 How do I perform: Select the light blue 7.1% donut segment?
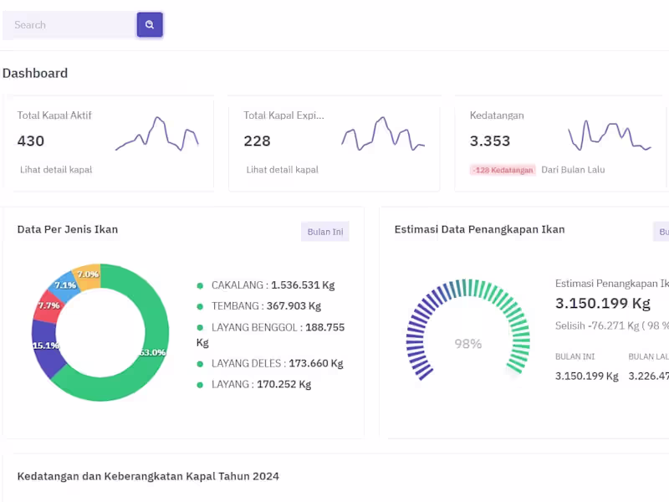66,284
